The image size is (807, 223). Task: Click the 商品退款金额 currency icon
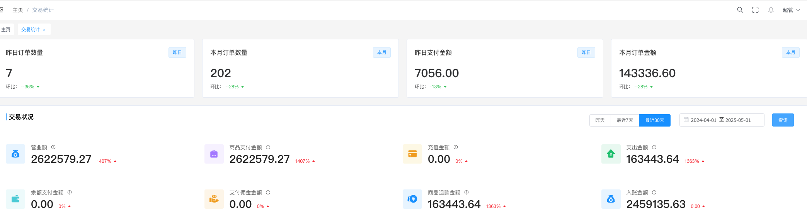point(412,199)
